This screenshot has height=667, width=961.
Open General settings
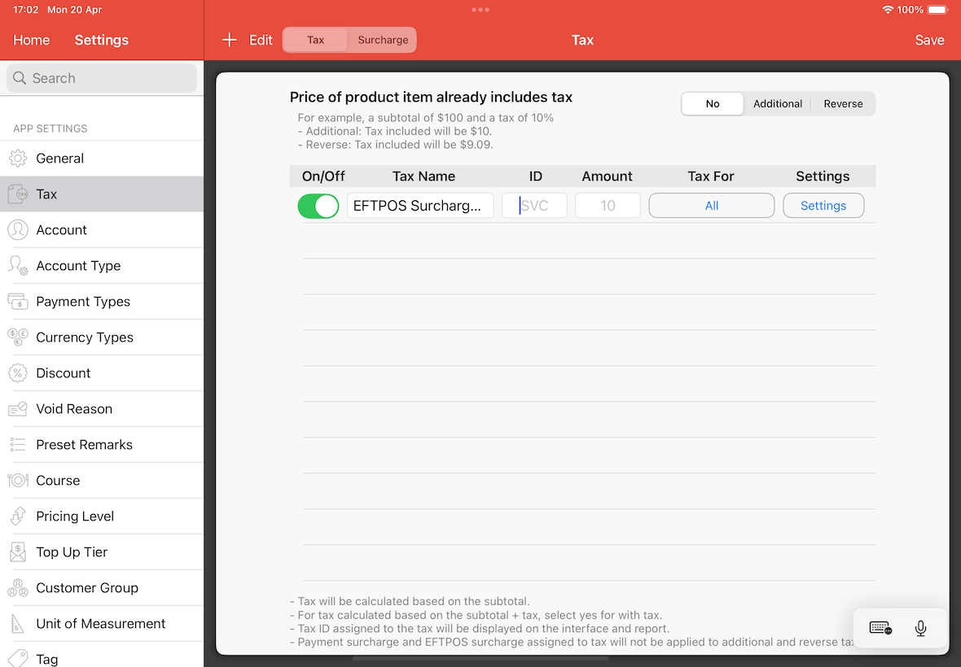102,159
